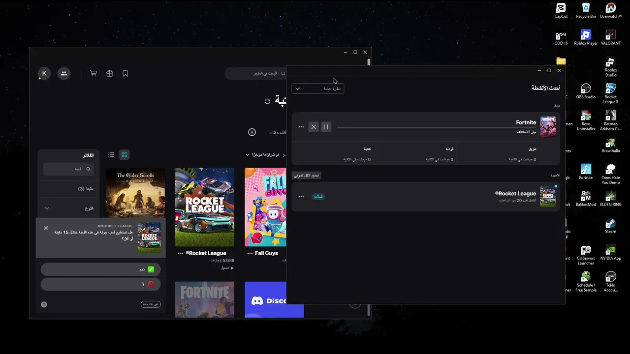
Task: Switch library to grid view
Action: (x=125, y=155)
